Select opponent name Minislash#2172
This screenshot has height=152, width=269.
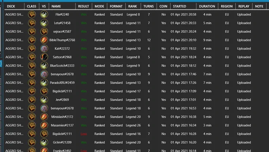click(62, 117)
